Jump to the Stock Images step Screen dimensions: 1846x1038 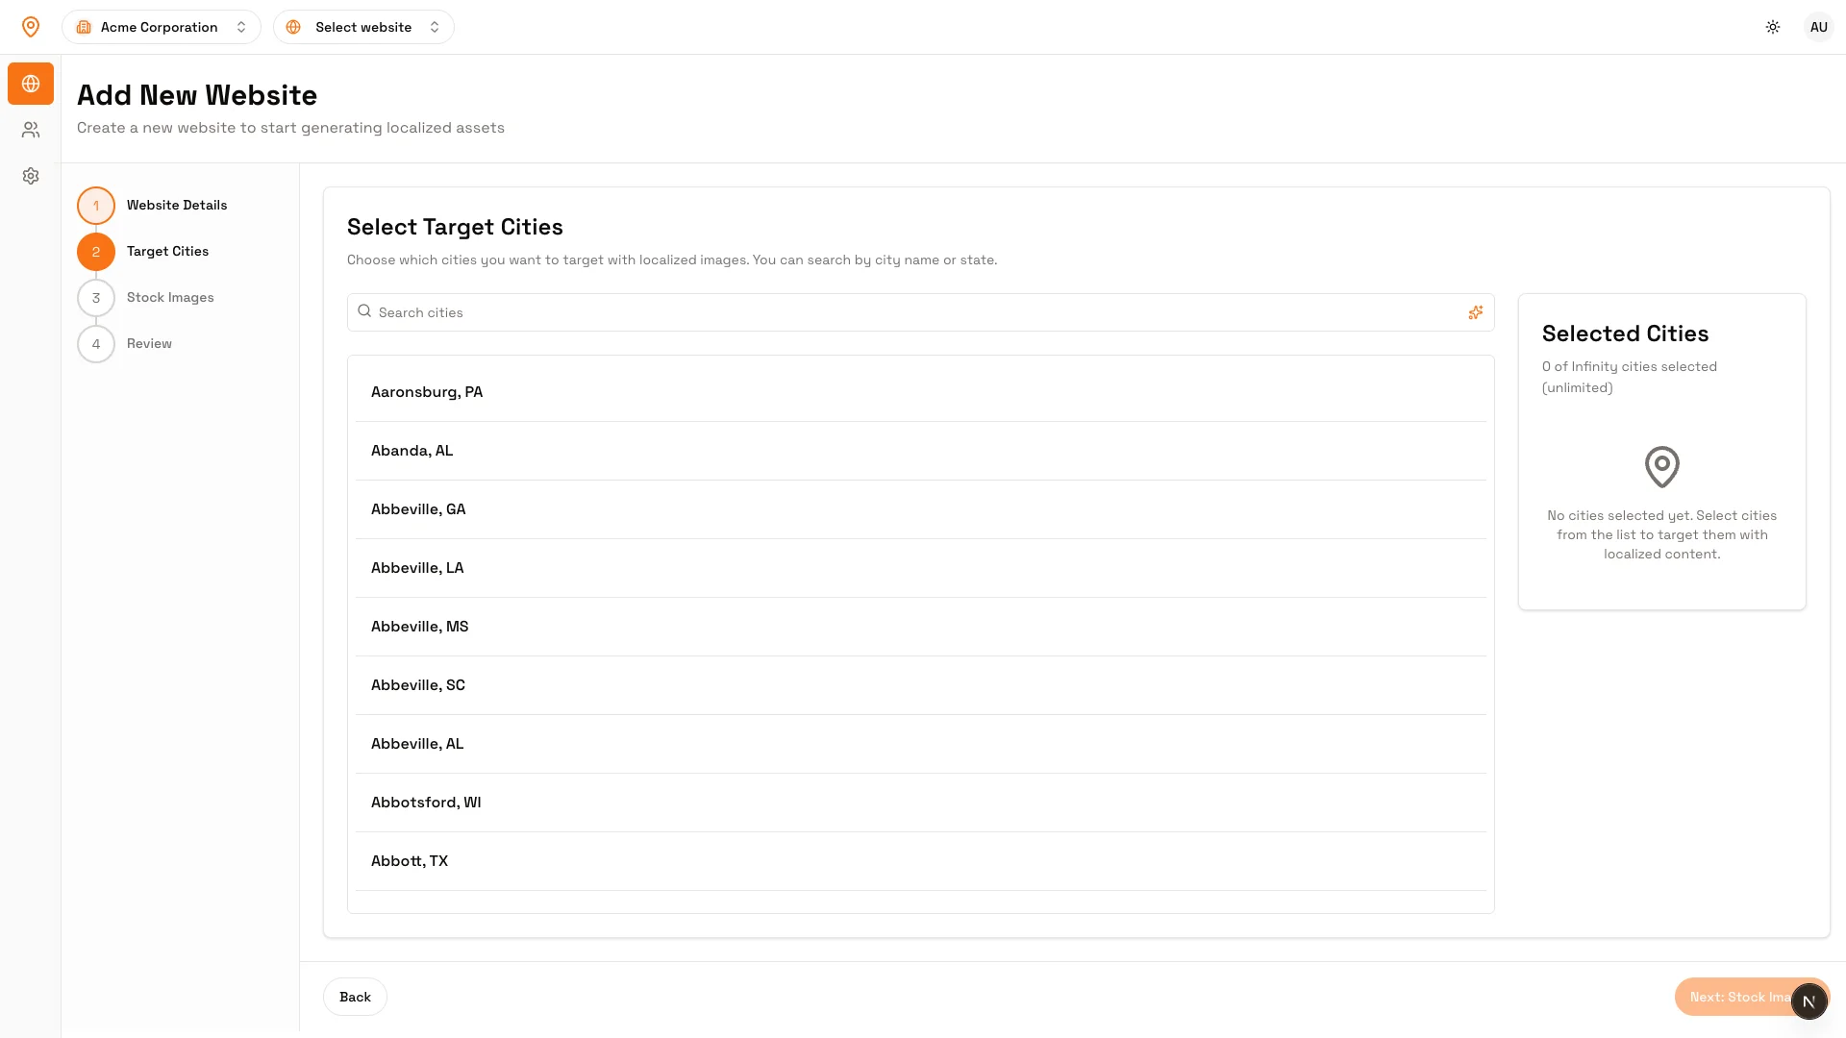coord(170,297)
